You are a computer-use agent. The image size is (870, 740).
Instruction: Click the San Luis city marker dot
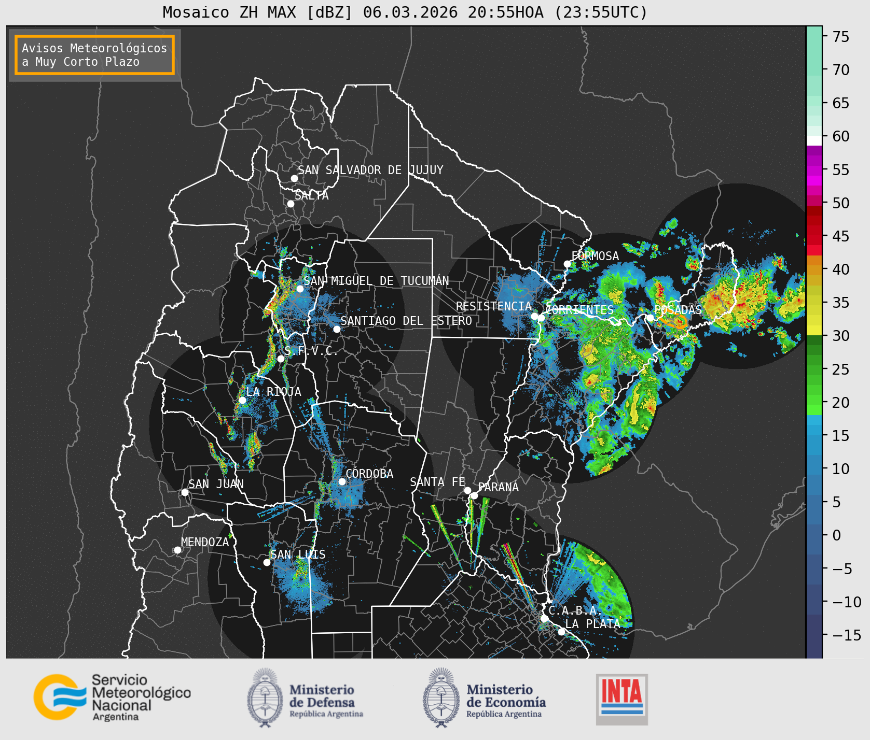click(x=267, y=562)
